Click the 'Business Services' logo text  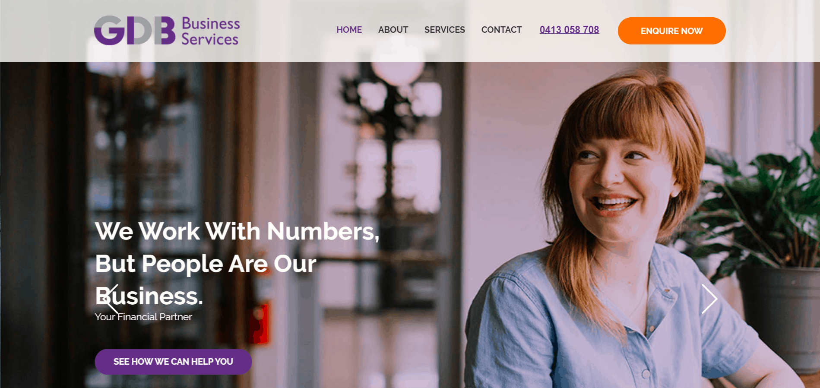pyautogui.click(x=210, y=31)
